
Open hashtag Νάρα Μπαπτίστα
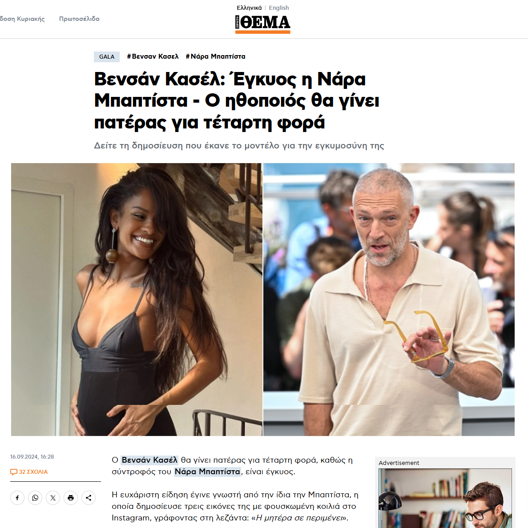click(216, 56)
